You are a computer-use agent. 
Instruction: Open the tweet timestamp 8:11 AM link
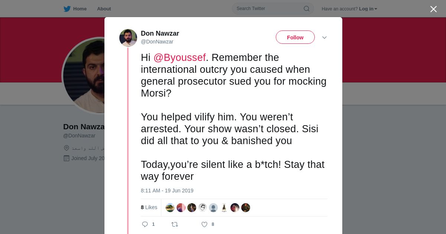[167, 191]
